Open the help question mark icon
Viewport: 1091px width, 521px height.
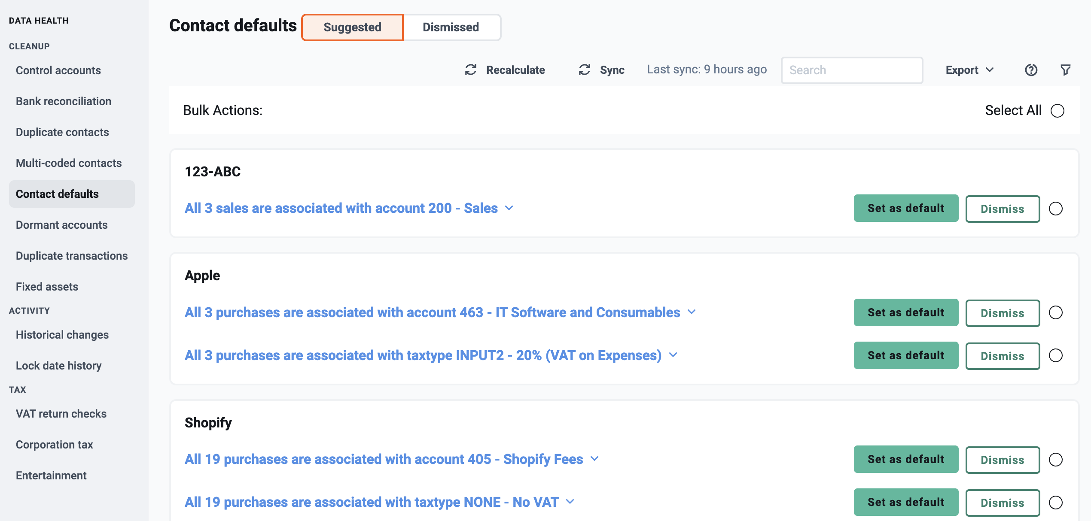click(1031, 70)
